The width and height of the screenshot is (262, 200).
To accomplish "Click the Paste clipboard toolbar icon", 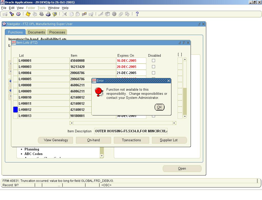I will (78, 14).
